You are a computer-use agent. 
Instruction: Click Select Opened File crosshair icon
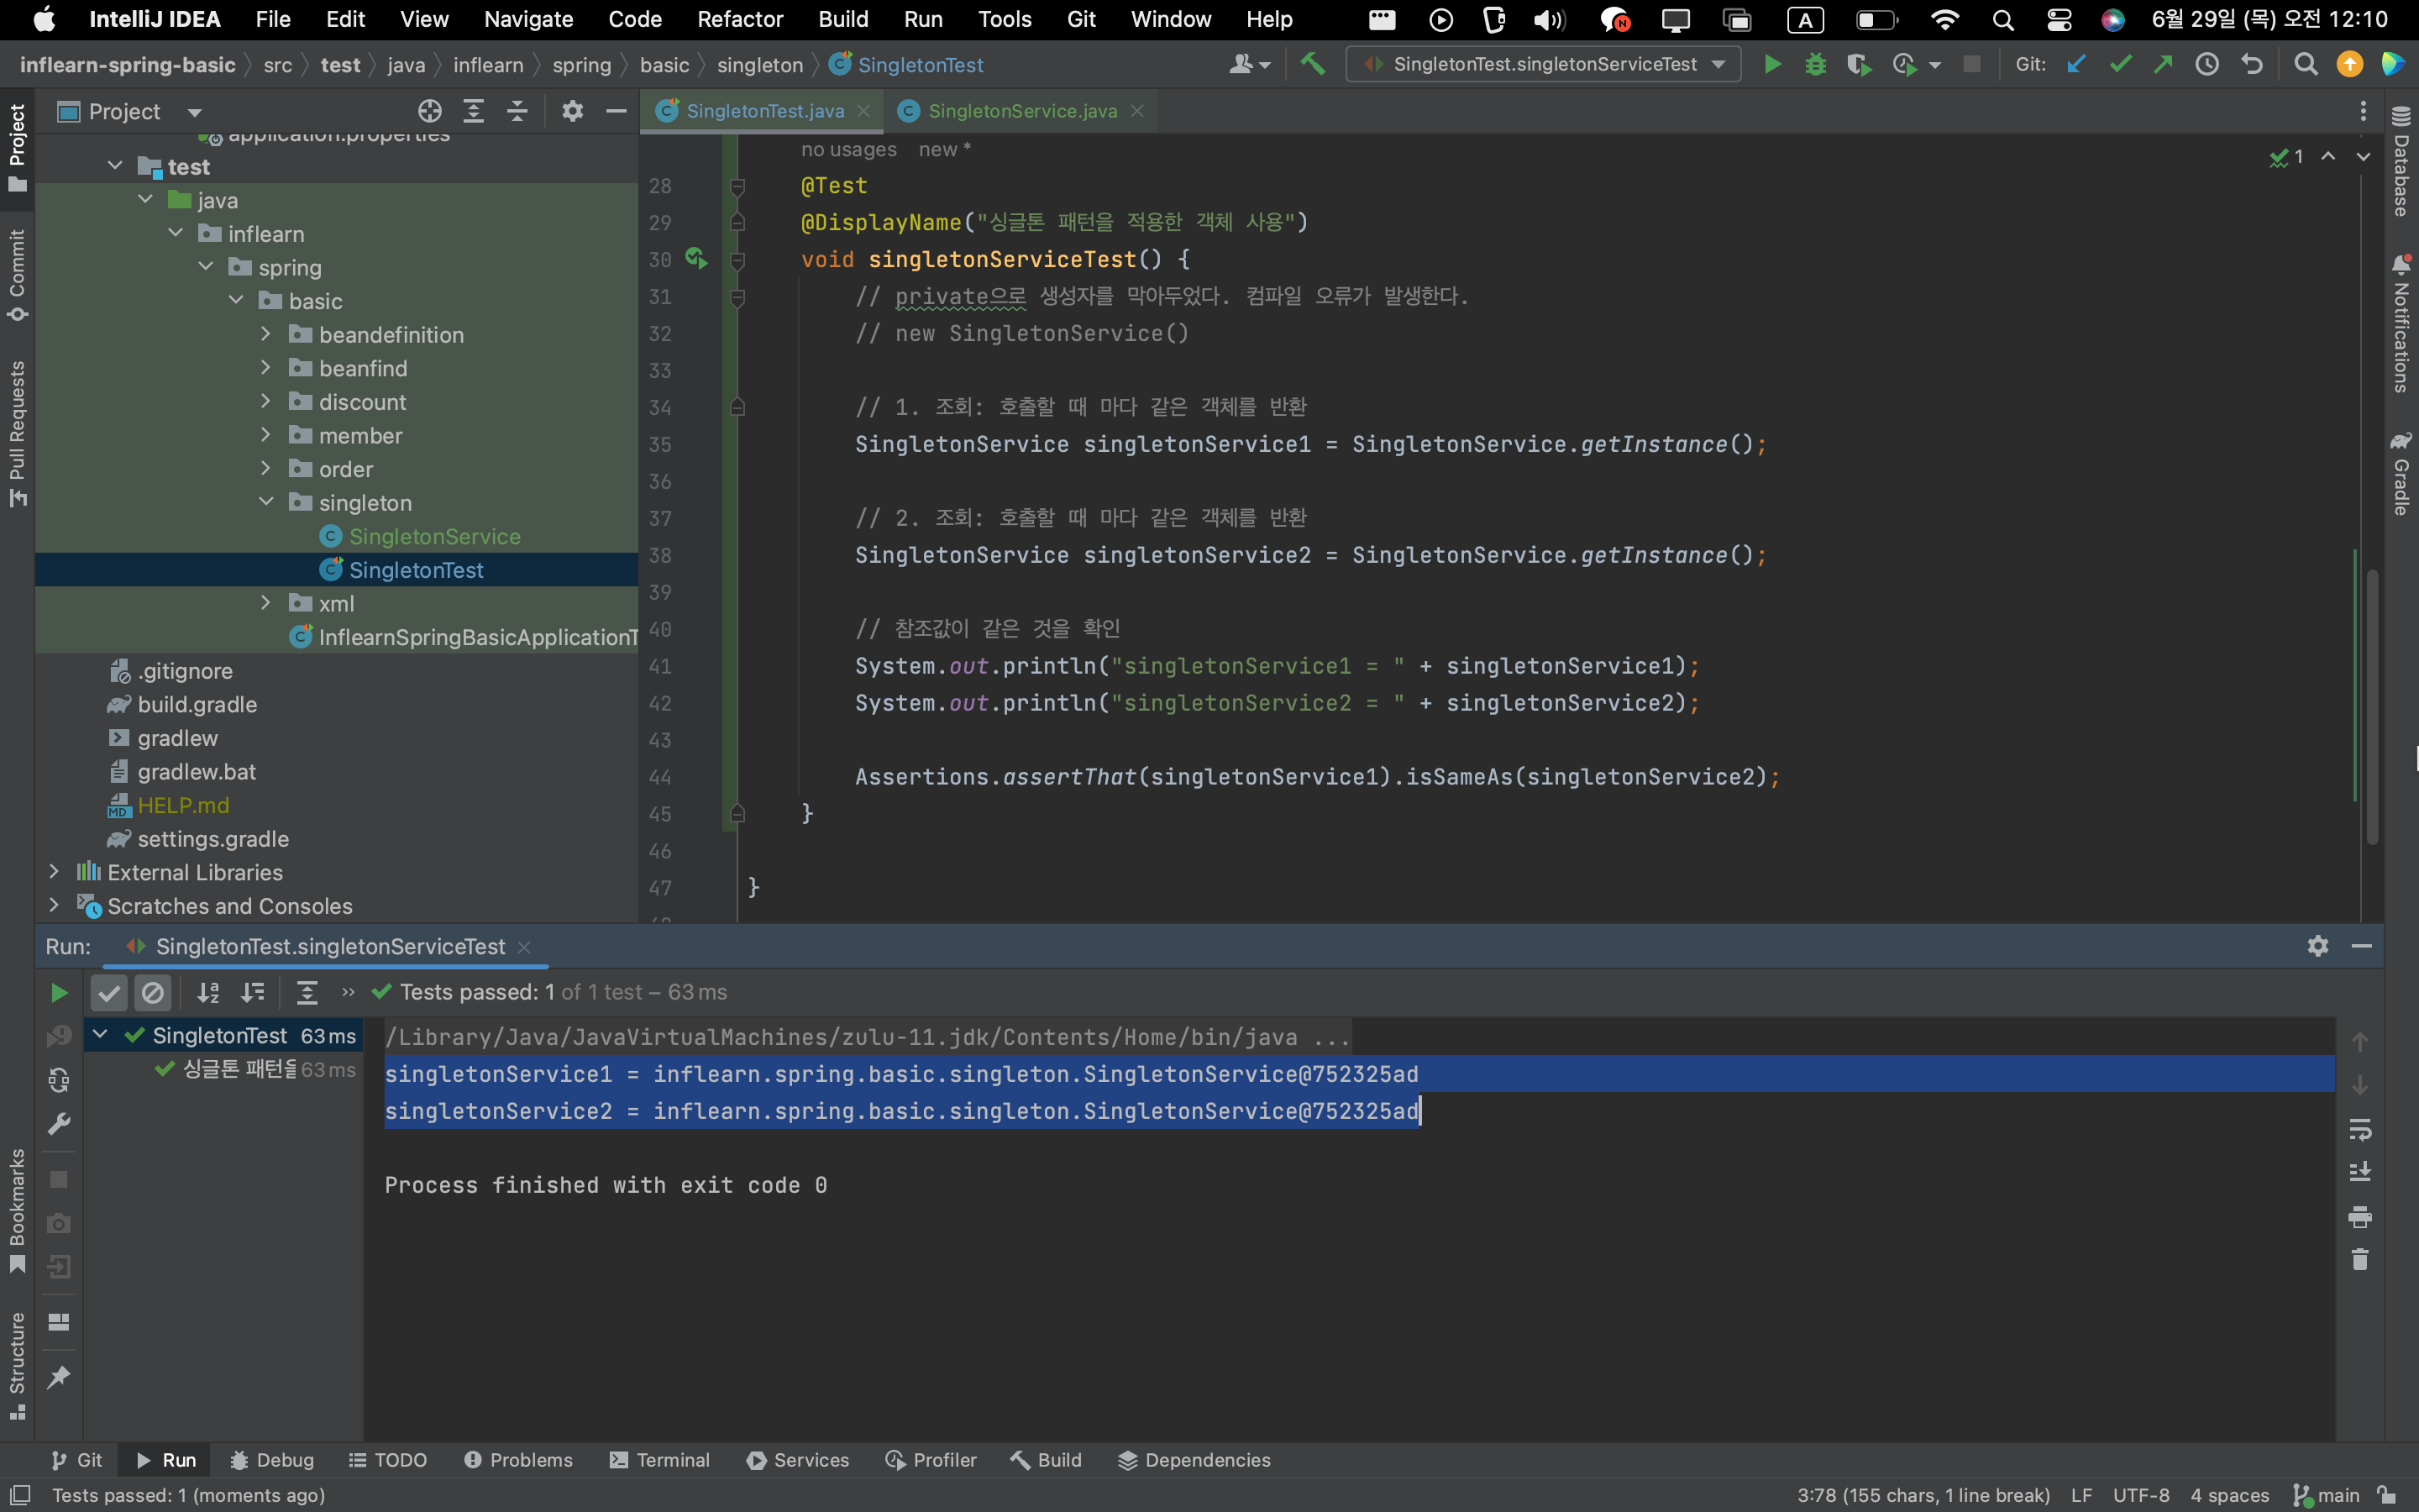coord(430,111)
